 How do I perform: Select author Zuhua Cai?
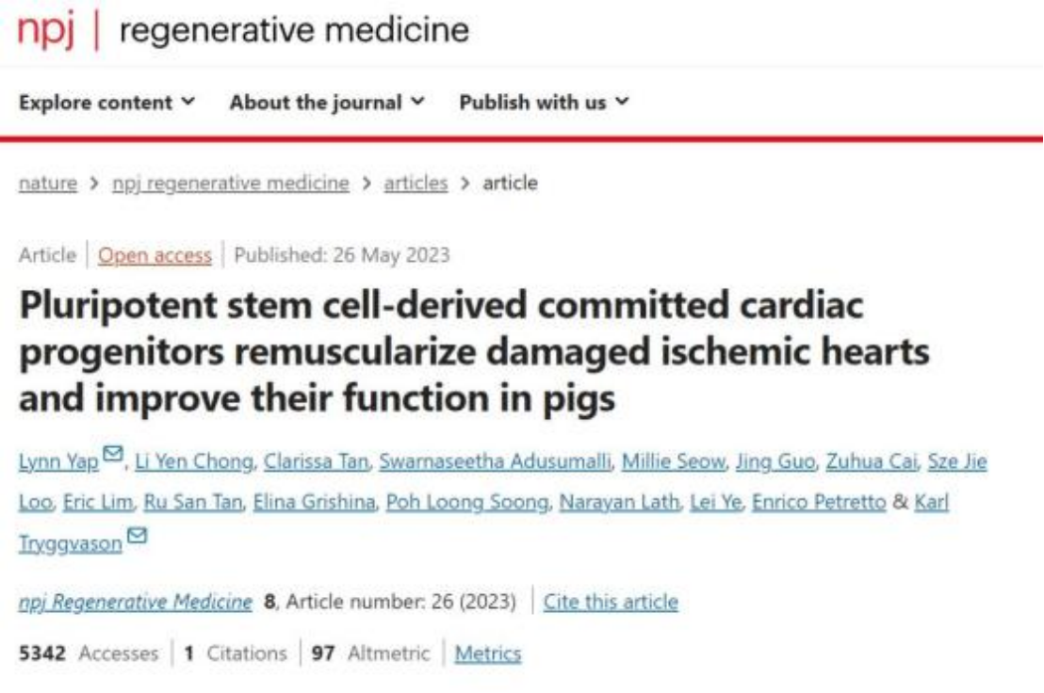click(871, 461)
